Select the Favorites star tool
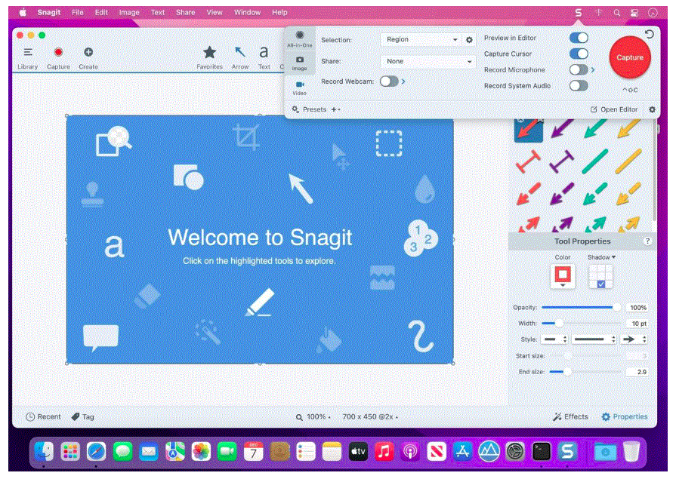This screenshot has height=479, width=676. pos(209,58)
